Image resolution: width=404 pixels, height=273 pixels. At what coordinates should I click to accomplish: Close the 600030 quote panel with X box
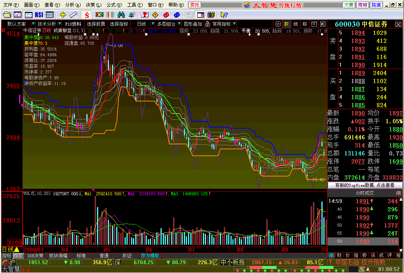[x=398, y=24]
